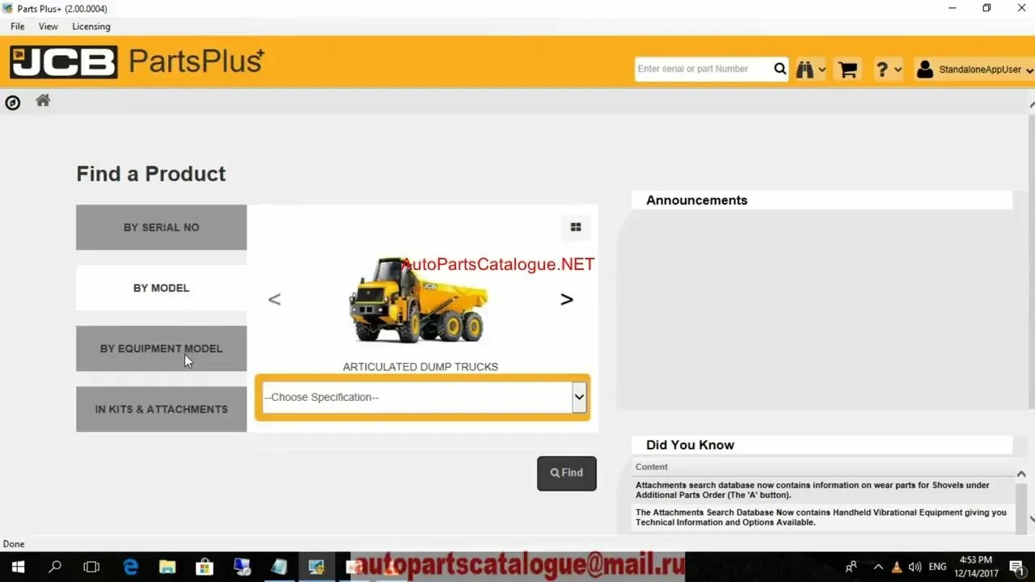Click the StandaloneAppUser profile icon
The width and height of the screenshot is (1035, 582).
coord(925,70)
